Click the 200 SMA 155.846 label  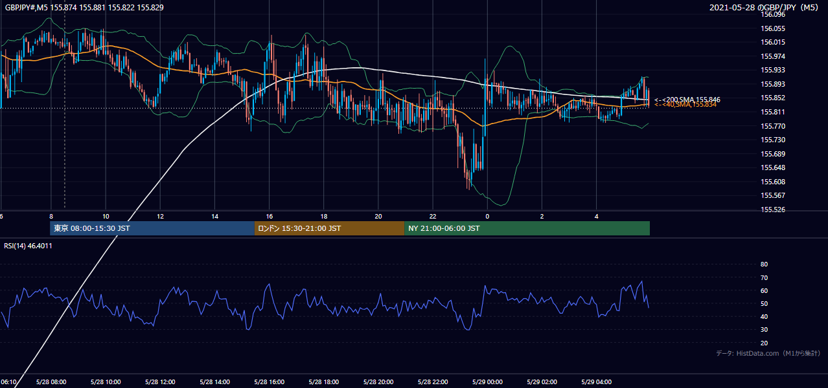[687, 100]
